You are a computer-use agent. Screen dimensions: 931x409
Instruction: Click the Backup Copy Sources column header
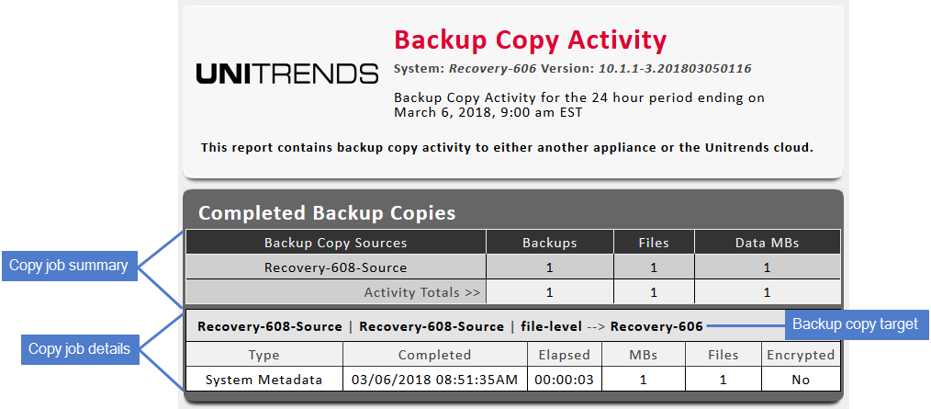335,243
